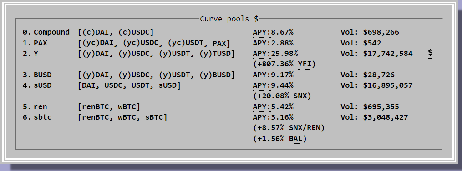Click the APY label showing 25.98%
Screen dimensions: 462x171
pos(262,54)
